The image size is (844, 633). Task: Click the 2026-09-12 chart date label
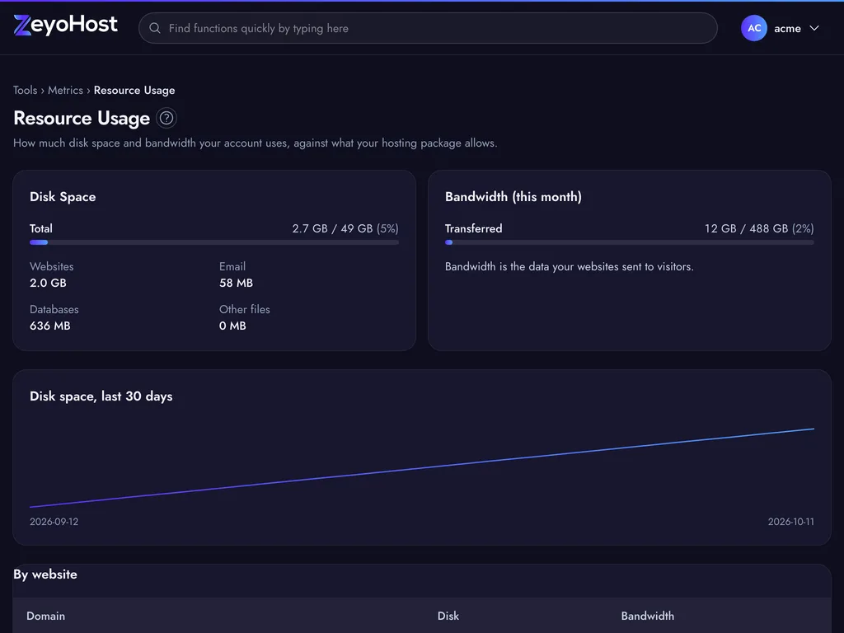(x=54, y=522)
